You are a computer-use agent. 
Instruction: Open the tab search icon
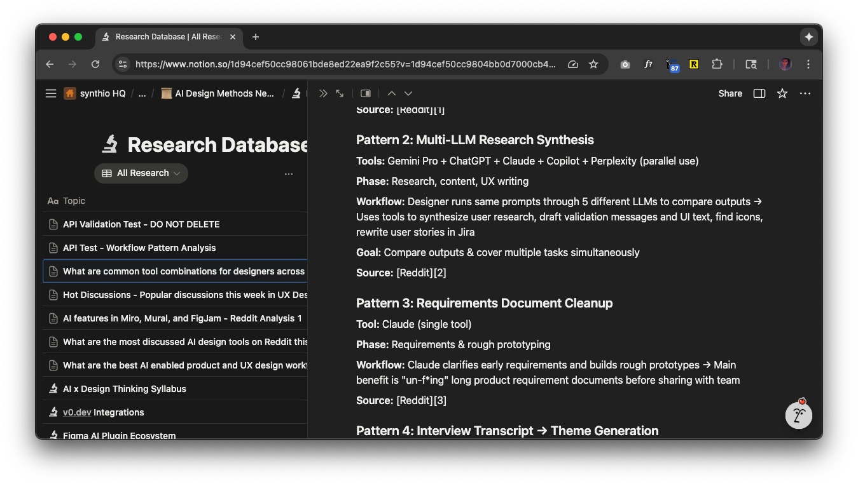751,64
